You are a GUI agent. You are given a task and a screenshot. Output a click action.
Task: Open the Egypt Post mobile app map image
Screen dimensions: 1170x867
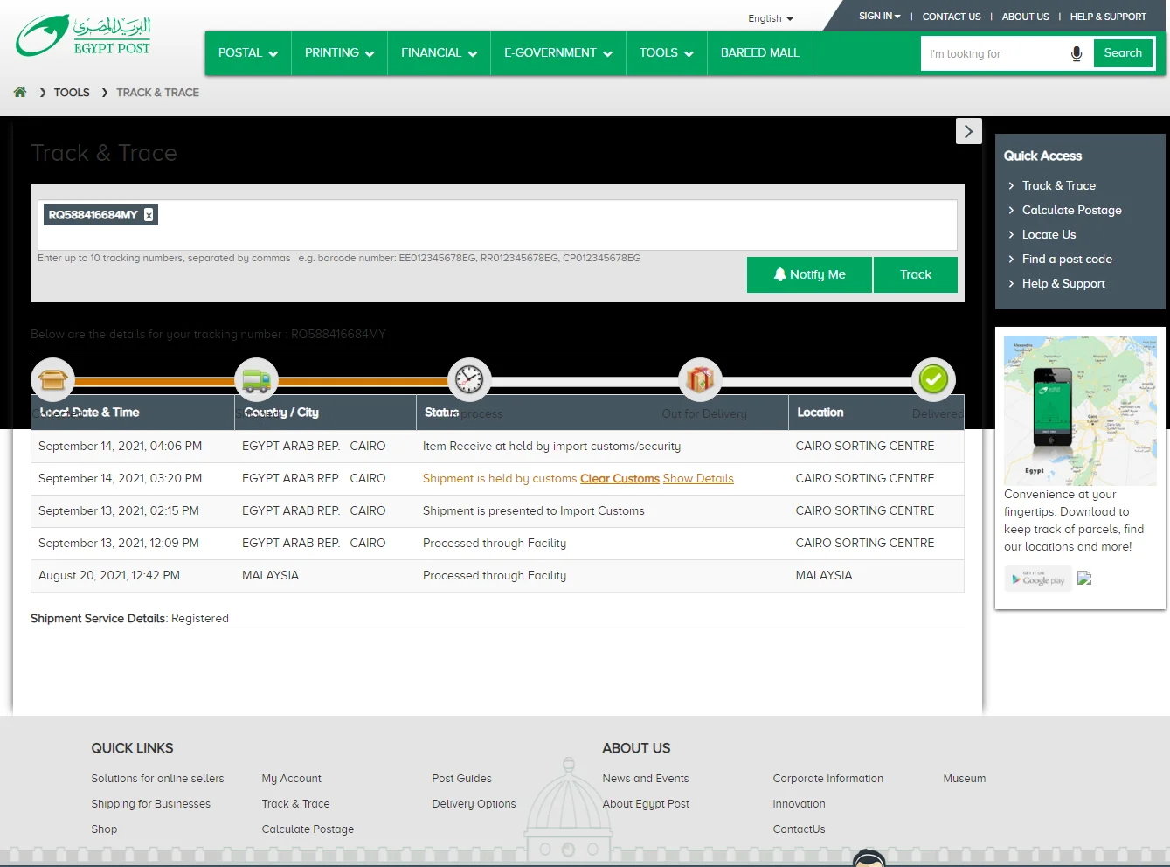1080,410
